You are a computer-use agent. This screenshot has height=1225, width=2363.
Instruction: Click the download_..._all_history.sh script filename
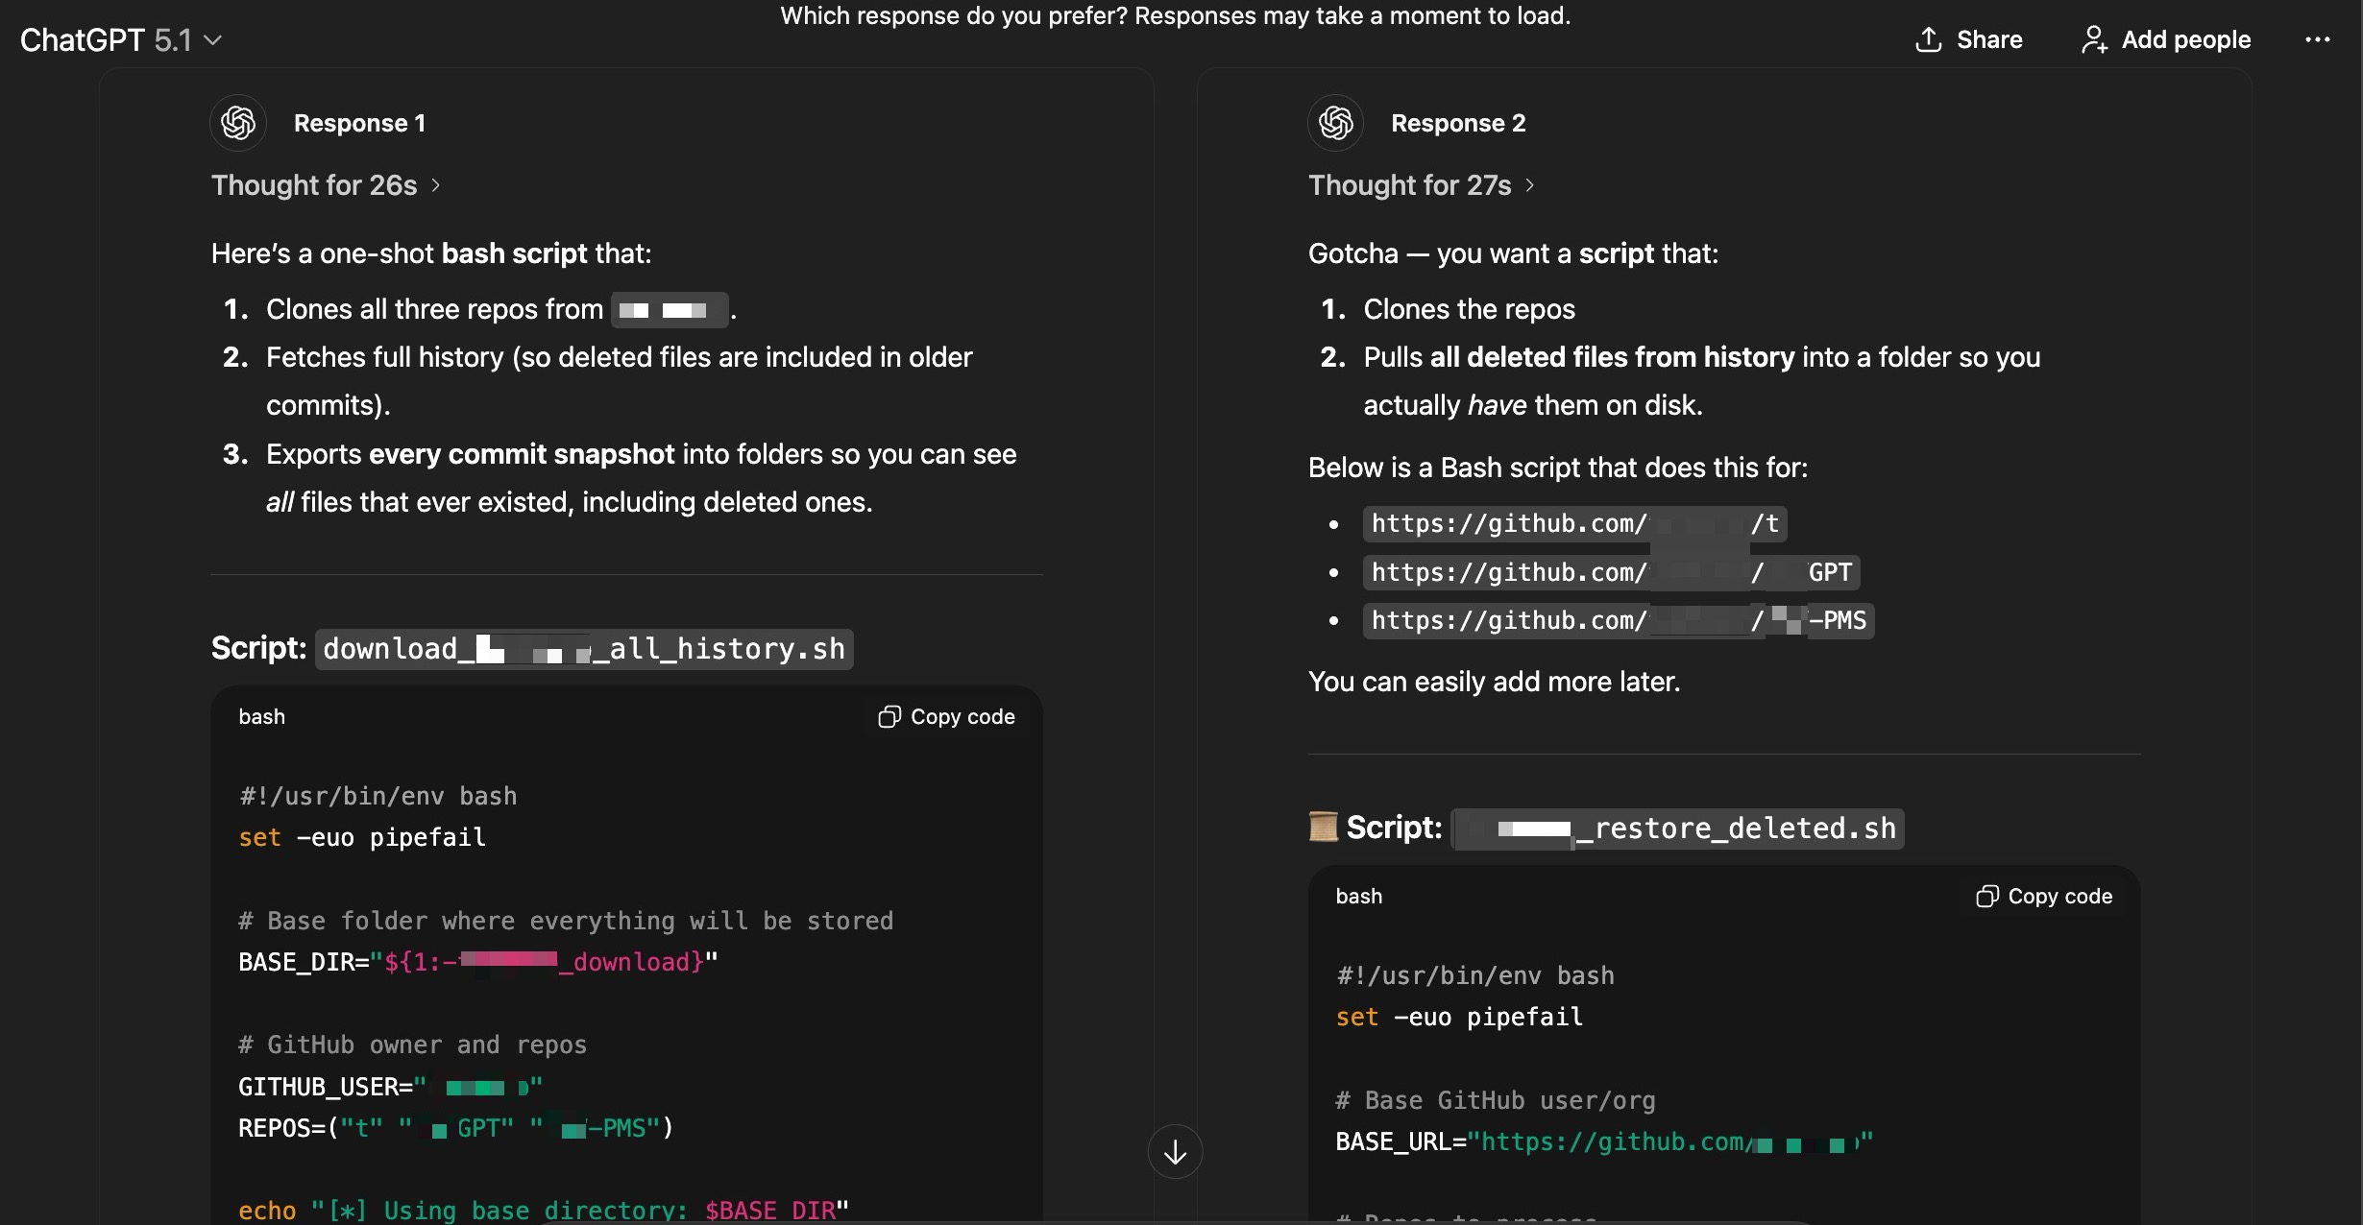point(584,649)
